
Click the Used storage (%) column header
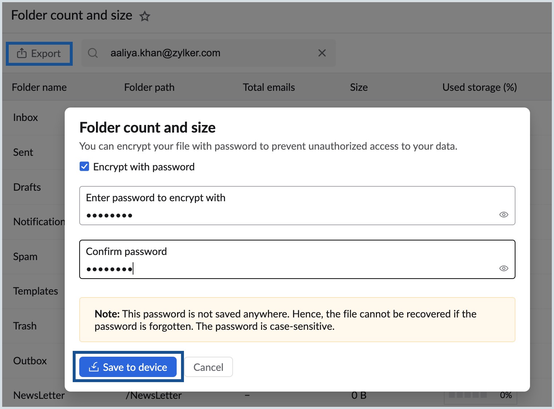click(x=479, y=88)
